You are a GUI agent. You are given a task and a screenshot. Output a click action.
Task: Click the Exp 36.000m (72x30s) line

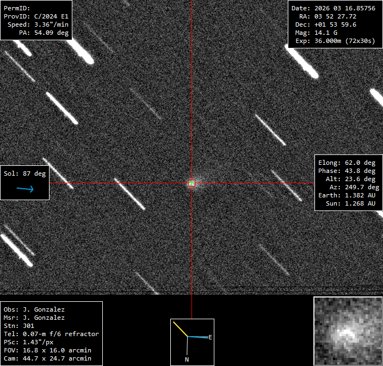pyautogui.click(x=335, y=41)
